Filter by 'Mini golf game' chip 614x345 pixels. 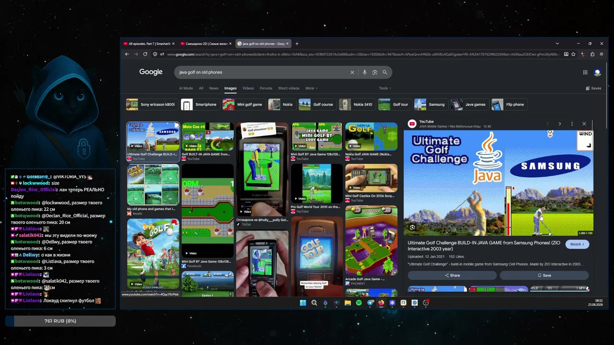pyautogui.click(x=244, y=104)
